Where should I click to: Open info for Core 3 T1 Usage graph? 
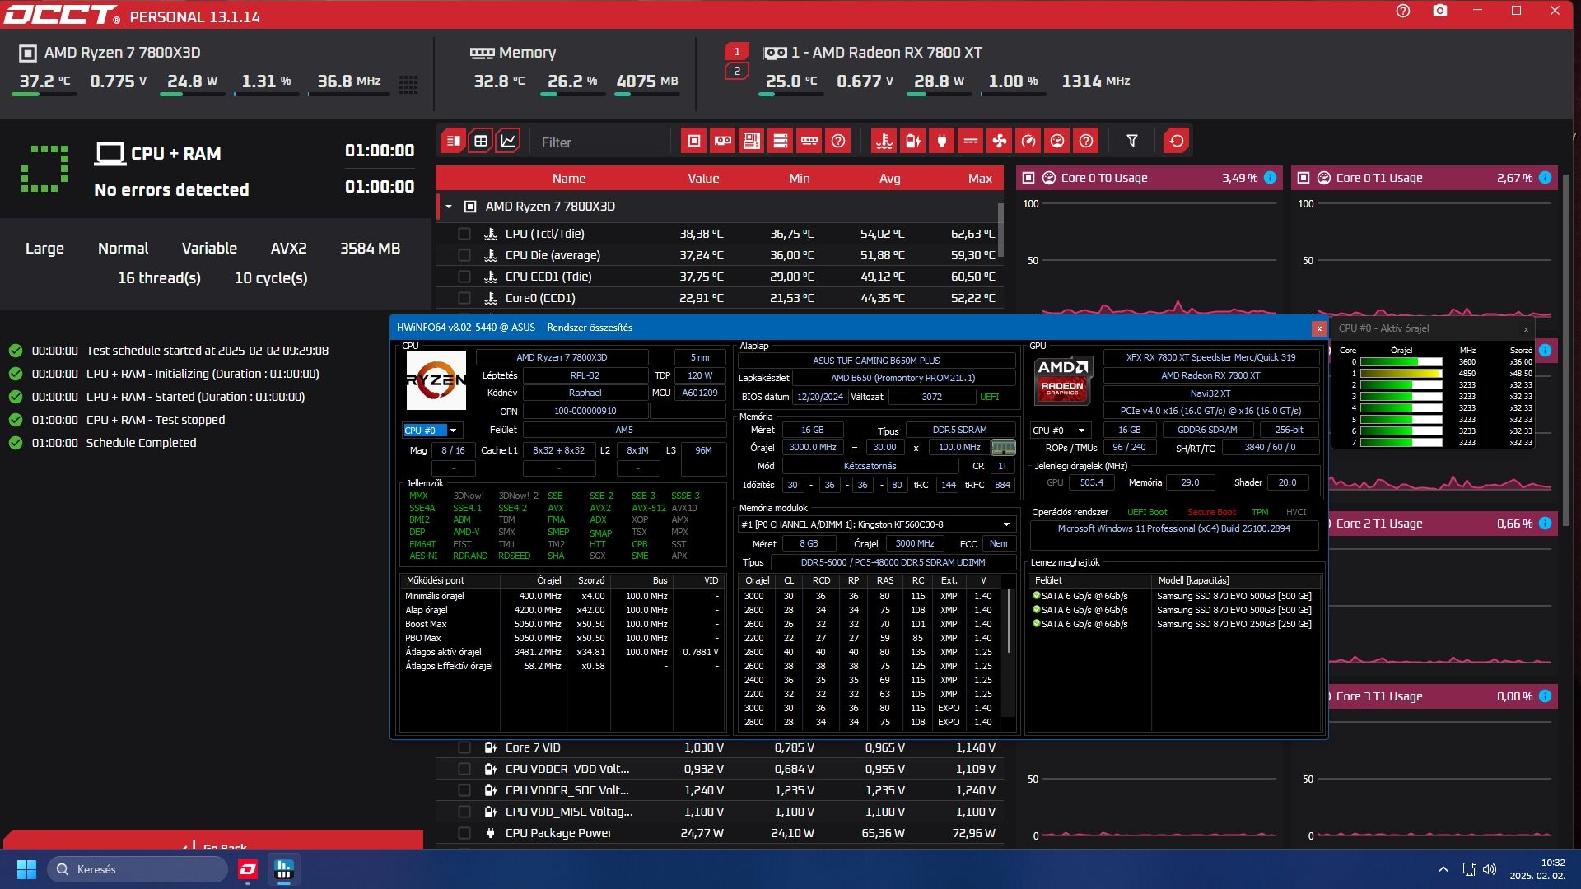tap(1546, 696)
